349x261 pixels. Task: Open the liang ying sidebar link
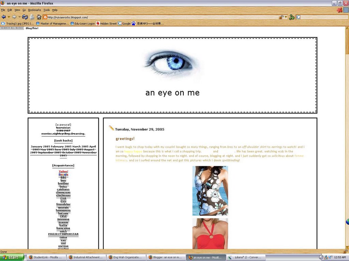(63, 228)
